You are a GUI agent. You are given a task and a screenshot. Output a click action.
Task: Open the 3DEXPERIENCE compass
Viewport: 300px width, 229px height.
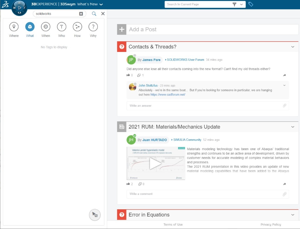(19, 8)
